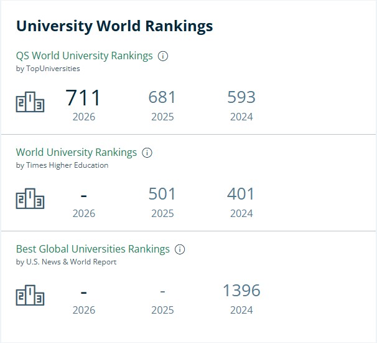Viewport: 377px width, 343px height.
Task: Select the 1396 U.S. News ranking
Action: (241, 290)
